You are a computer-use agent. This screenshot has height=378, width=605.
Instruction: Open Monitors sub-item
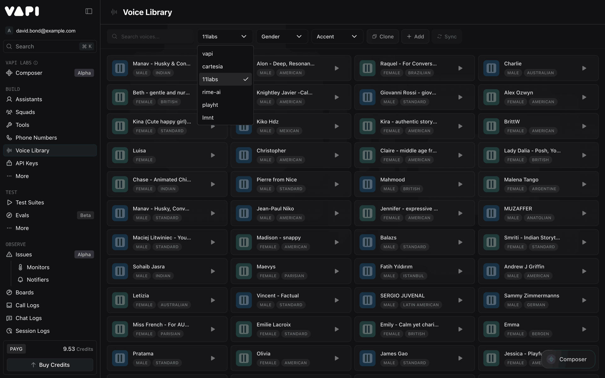coord(55,267)
